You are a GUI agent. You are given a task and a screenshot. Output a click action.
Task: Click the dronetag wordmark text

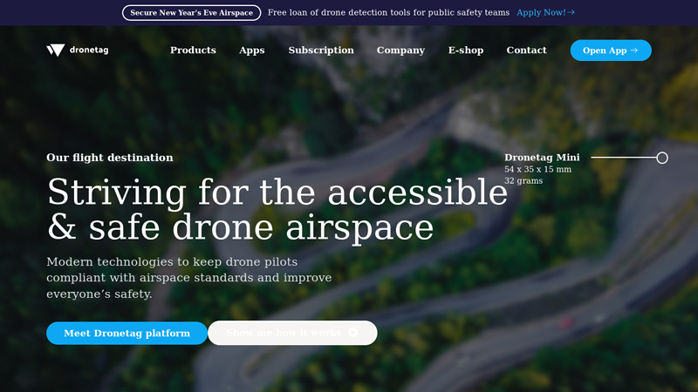(x=89, y=51)
